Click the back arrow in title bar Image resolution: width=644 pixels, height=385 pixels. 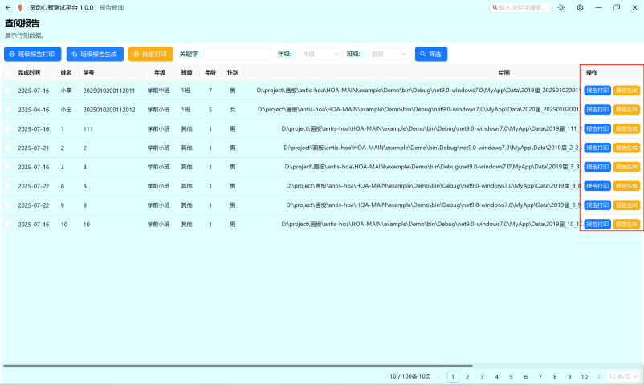(7, 7)
